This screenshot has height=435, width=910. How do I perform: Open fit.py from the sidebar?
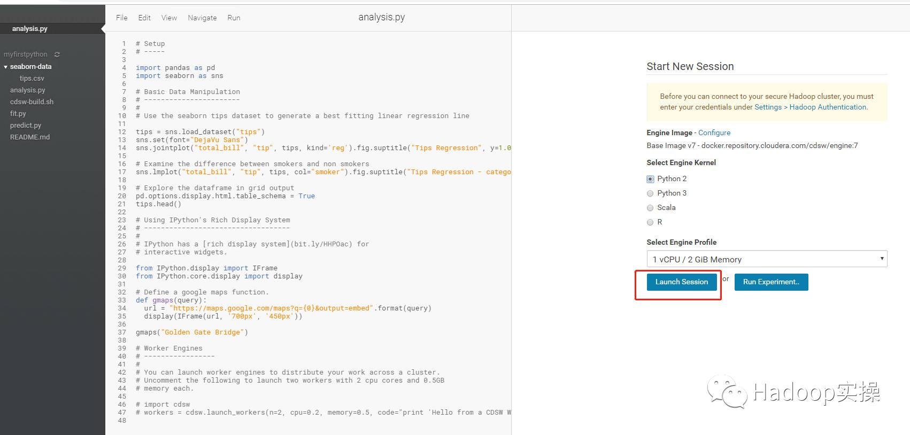point(18,114)
